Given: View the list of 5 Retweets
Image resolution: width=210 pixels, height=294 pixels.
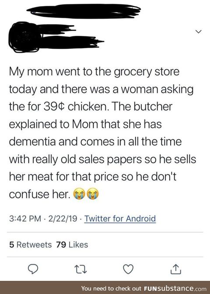Looking at the screenshot, I should tap(31, 244).
